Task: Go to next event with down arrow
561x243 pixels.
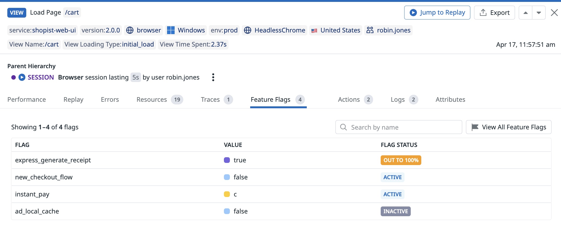Action: 539,13
